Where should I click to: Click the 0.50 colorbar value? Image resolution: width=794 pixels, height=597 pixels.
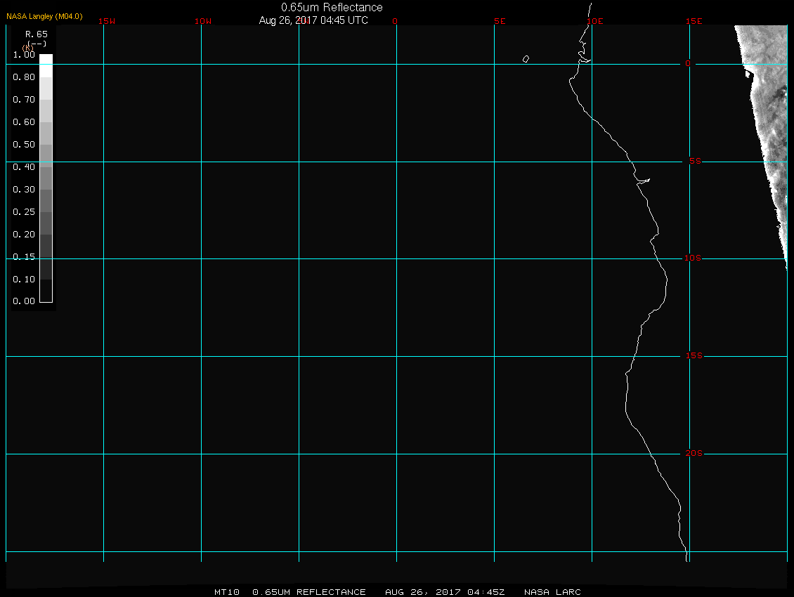24,144
